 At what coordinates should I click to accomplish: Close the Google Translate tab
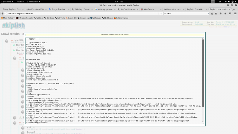[x=69, y=9]
